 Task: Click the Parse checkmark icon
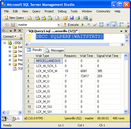click(x=95, y=25)
